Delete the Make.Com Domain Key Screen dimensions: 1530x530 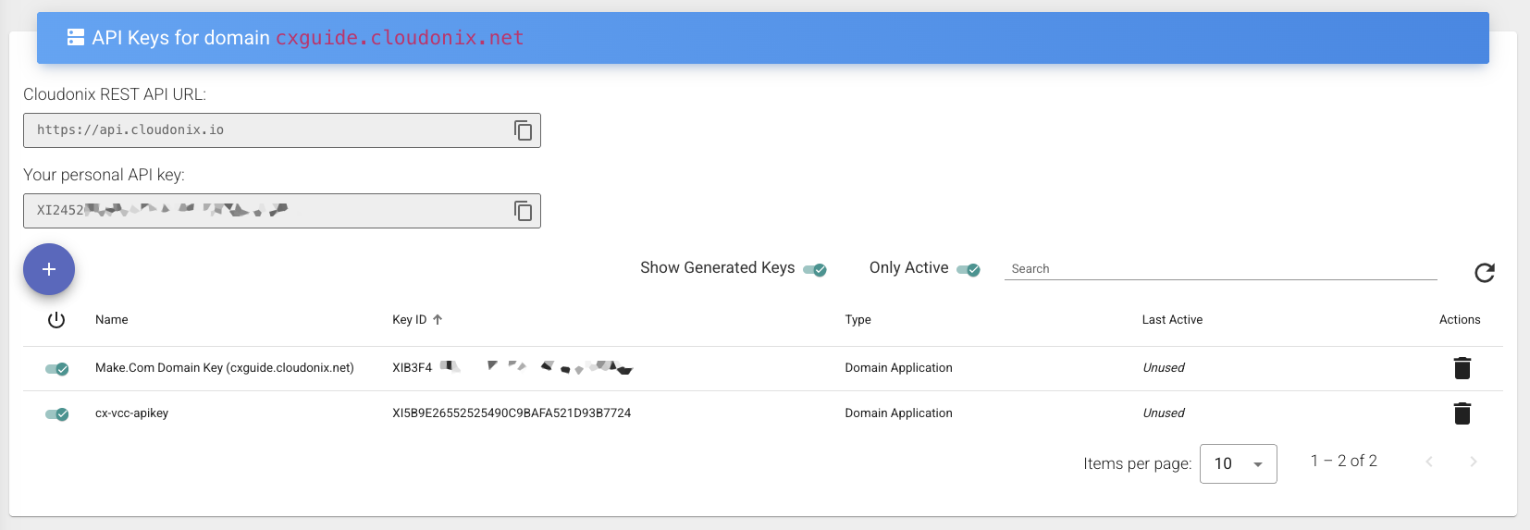point(1462,368)
